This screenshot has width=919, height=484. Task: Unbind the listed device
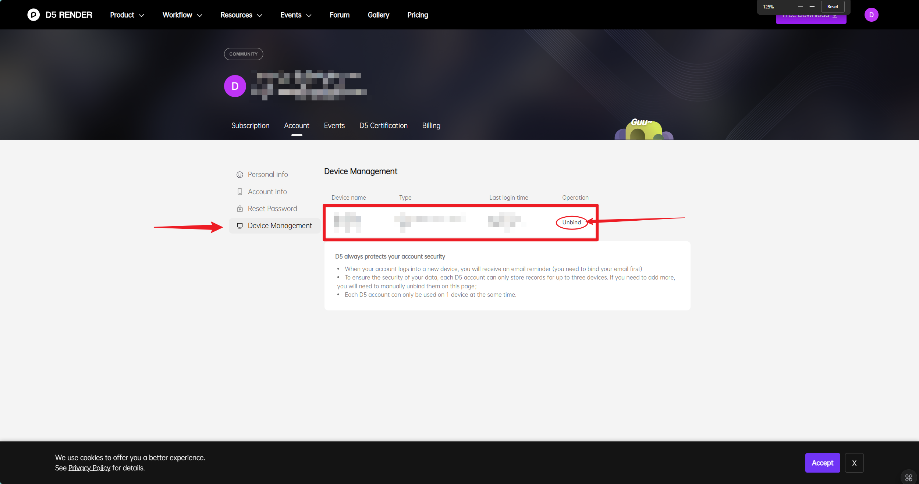tap(571, 222)
